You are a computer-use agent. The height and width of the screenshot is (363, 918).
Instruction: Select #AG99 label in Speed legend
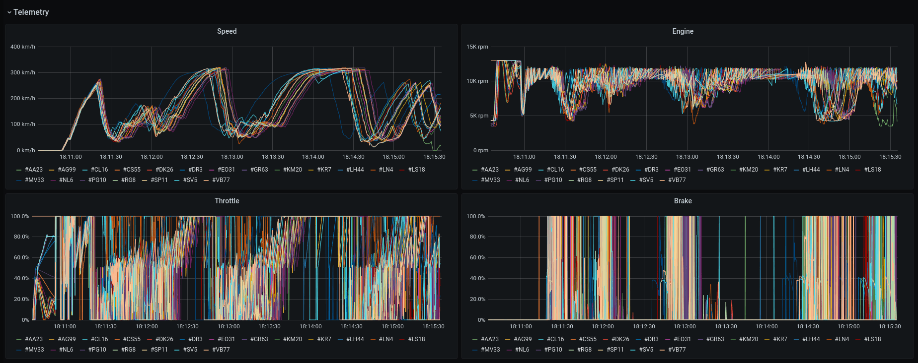tap(67, 170)
